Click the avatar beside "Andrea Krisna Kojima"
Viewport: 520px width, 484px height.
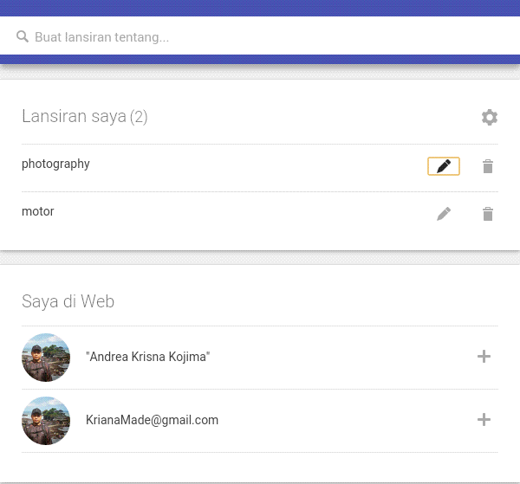[x=46, y=358]
